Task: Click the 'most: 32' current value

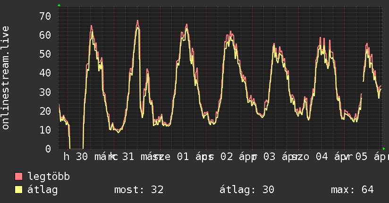Action: pyautogui.click(x=139, y=190)
